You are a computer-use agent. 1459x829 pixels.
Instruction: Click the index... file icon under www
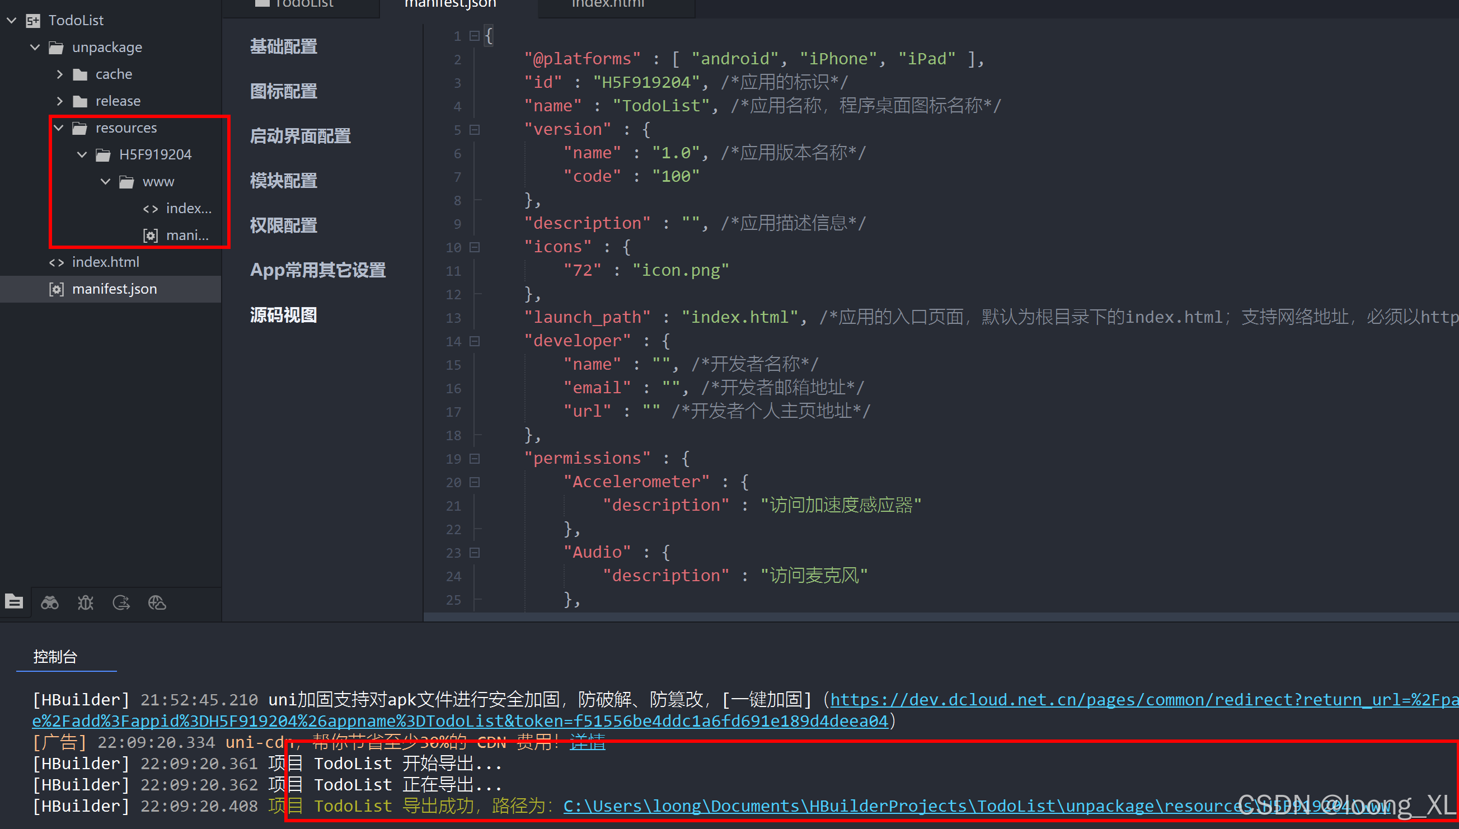(x=151, y=209)
